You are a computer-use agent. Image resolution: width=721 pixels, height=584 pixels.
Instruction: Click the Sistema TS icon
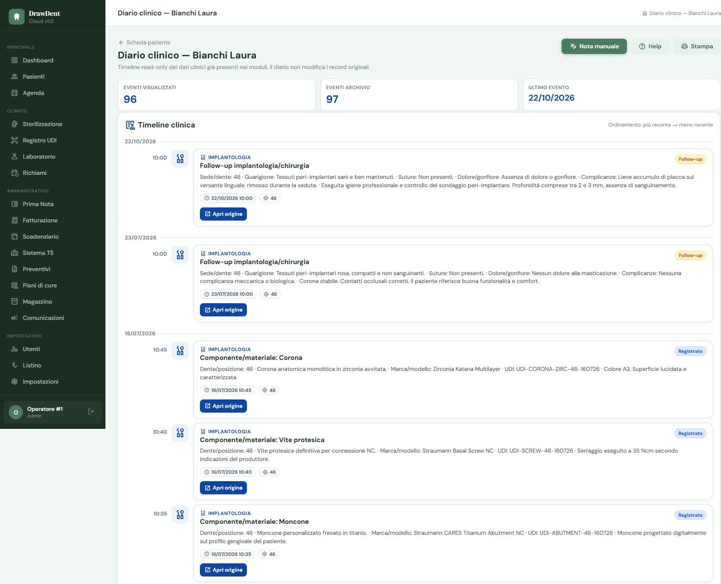point(14,253)
